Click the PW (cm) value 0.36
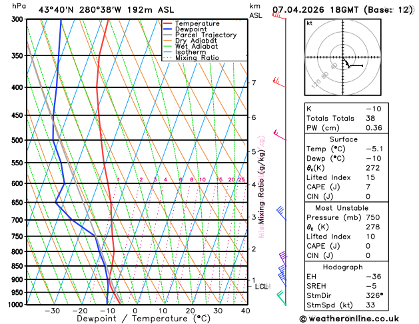 point(374,128)
